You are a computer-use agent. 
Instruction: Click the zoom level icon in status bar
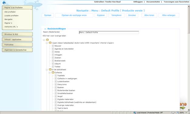(178, 113)
